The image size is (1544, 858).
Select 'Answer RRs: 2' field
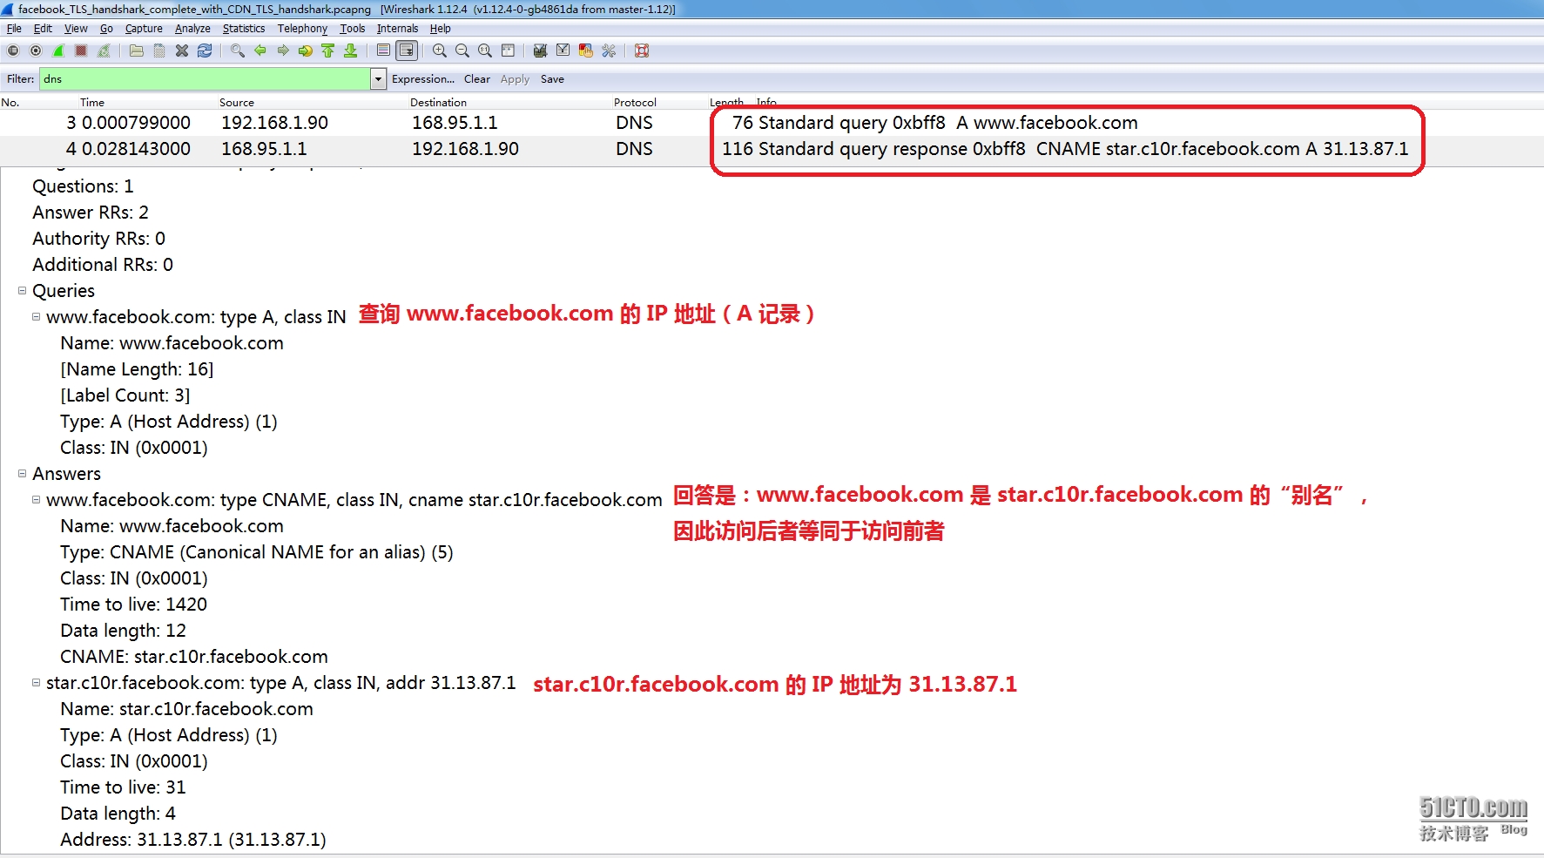pos(91,213)
